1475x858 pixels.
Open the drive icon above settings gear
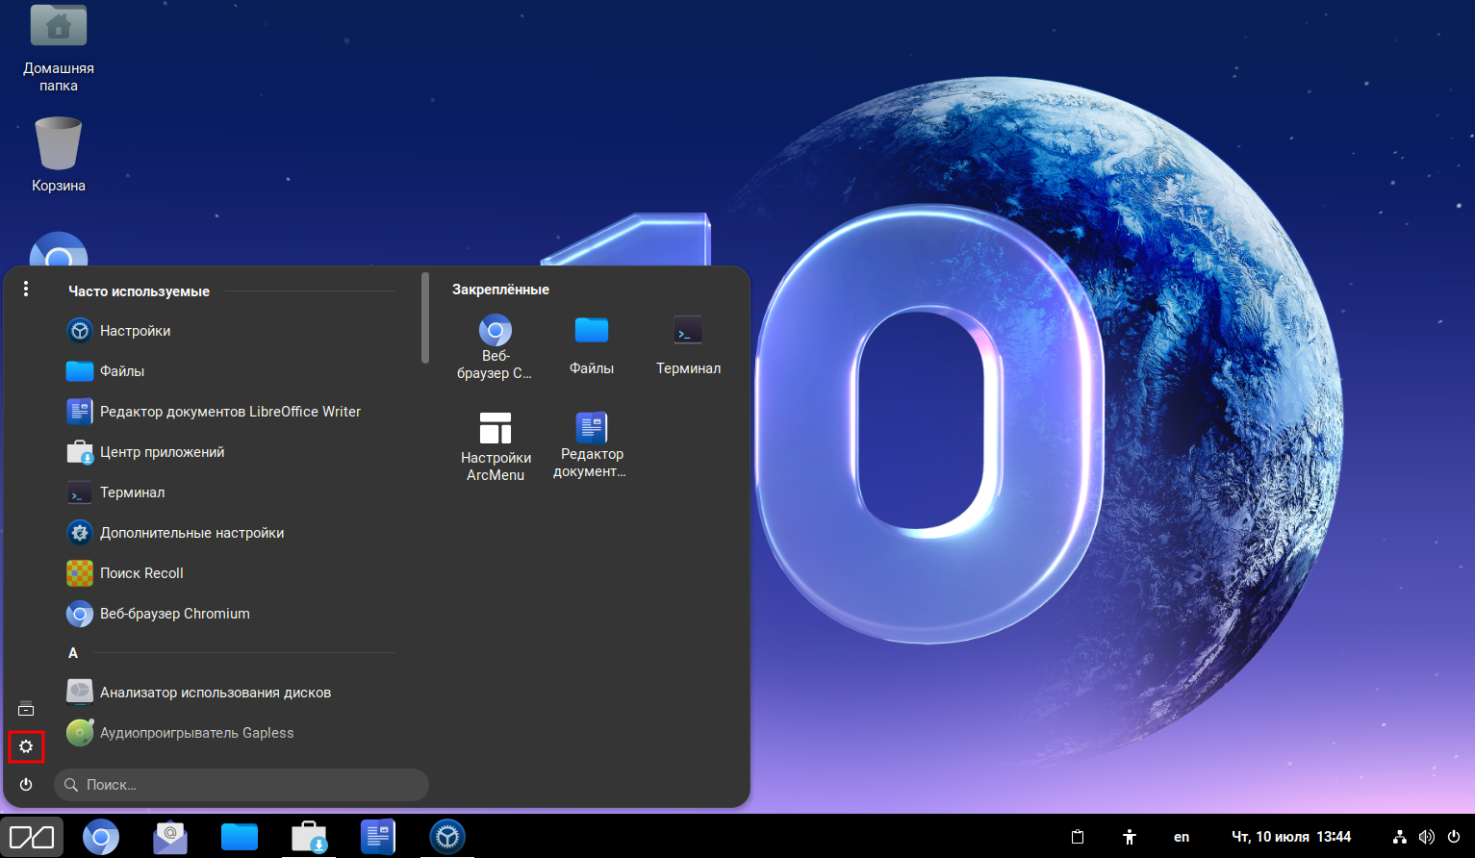(x=26, y=709)
